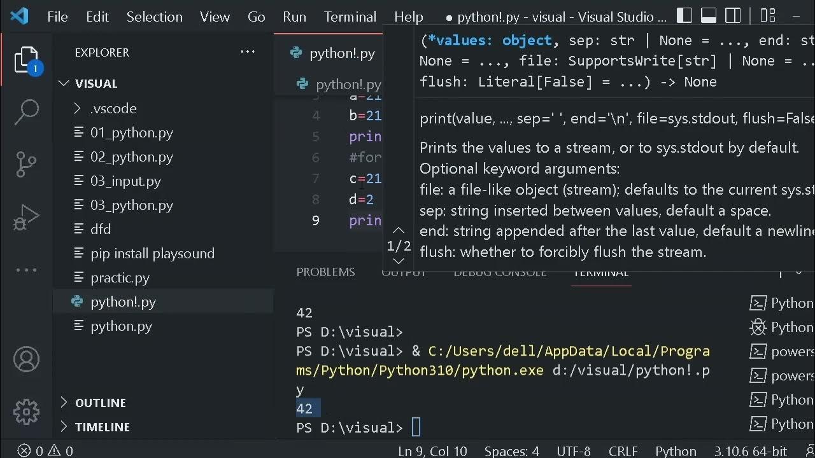
Task: Open practic.py from the file explorer
Action: coord(120,277)
